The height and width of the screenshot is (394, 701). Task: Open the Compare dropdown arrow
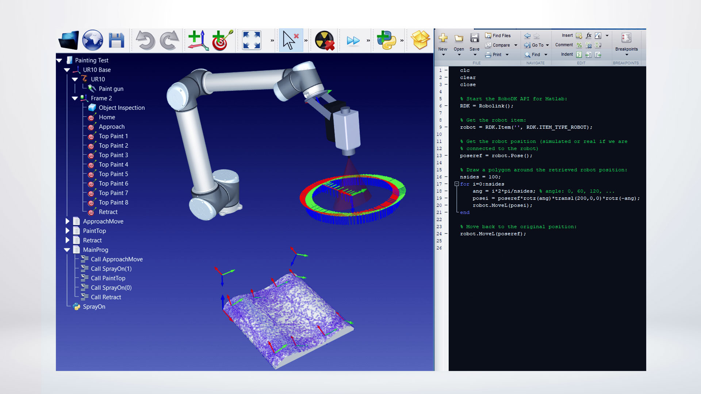tap(516, 45)
